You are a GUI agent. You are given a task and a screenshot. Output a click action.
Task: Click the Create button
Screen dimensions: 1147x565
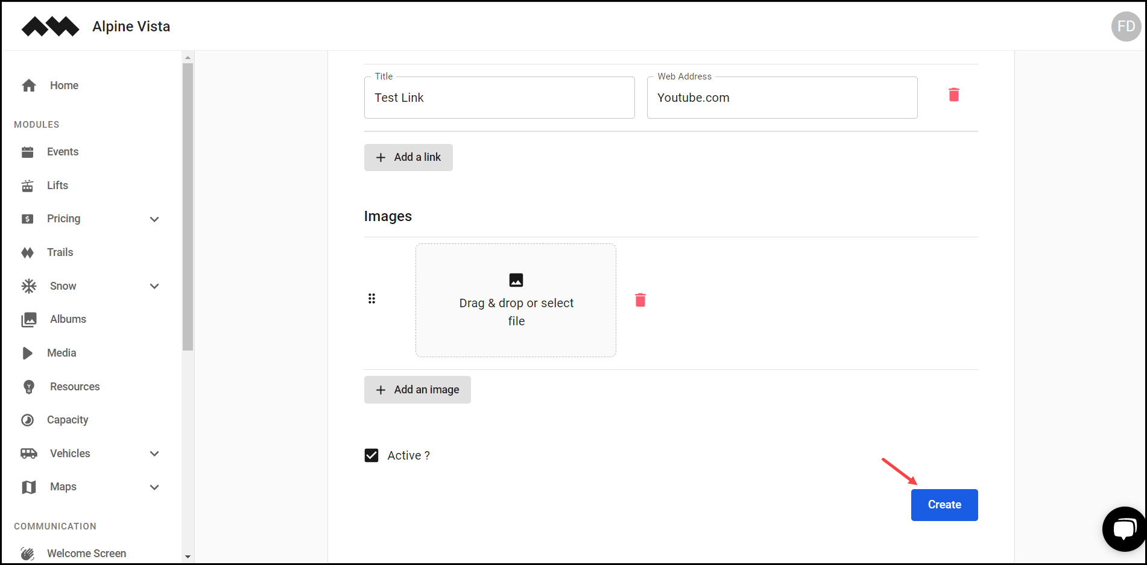[944, 505]
